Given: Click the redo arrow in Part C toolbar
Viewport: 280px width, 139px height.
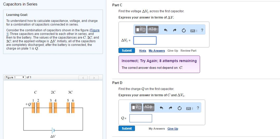Looking at the screenshot, I should click(174, 30).
